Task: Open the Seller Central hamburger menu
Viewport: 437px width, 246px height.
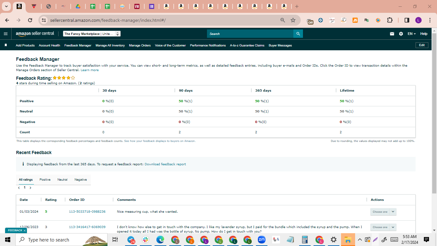Action: pyautogui.click(x=5, y=34)
